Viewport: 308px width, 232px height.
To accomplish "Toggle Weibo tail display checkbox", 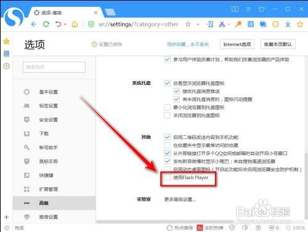I will pyautogui.click(x=167, y=161).
